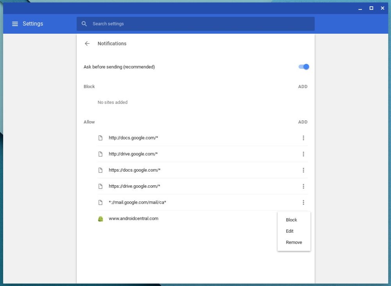The image size is (391, 286).
Task: Click the Settings title text
Action: 33,24
